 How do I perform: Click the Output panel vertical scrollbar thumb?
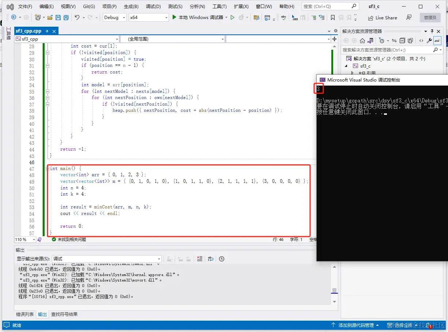pyautogui.click(x=334, y=291)
